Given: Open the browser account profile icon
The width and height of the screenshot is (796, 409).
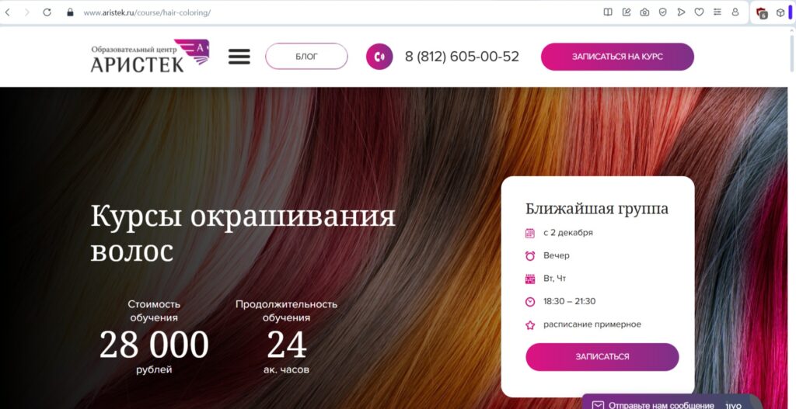Looking at the screenshot, I should coord(735,12).
